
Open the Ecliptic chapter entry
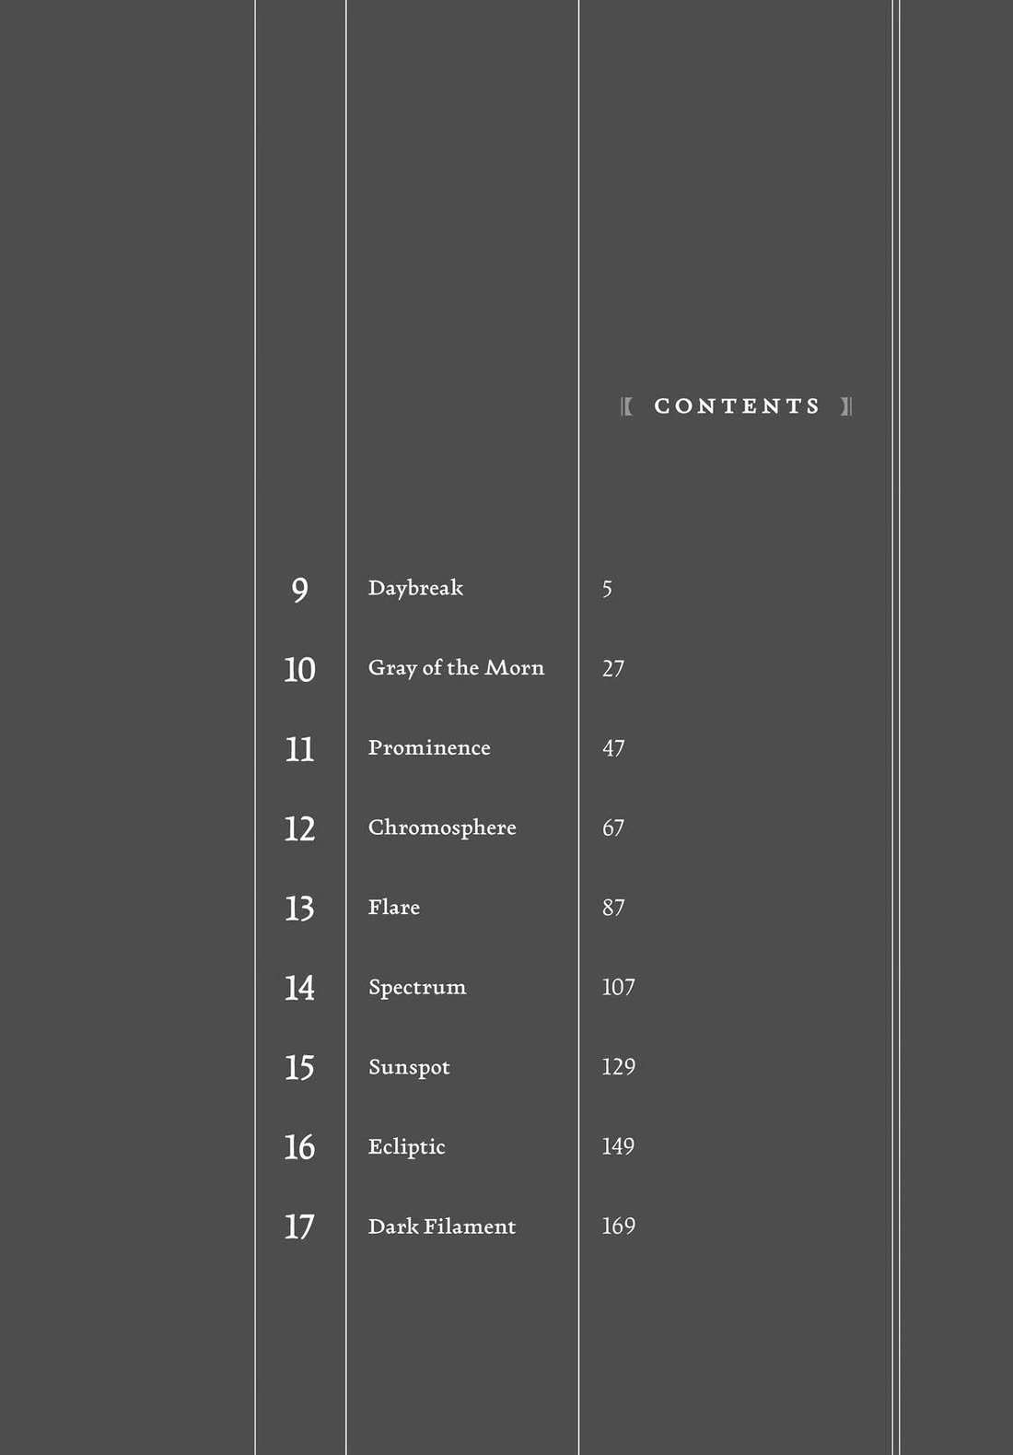[x=406, y=1146]
